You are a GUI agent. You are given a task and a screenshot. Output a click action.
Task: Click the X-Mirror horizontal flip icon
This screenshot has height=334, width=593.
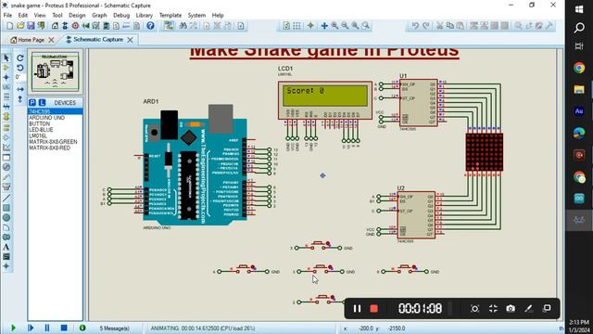tap(20, 89)
